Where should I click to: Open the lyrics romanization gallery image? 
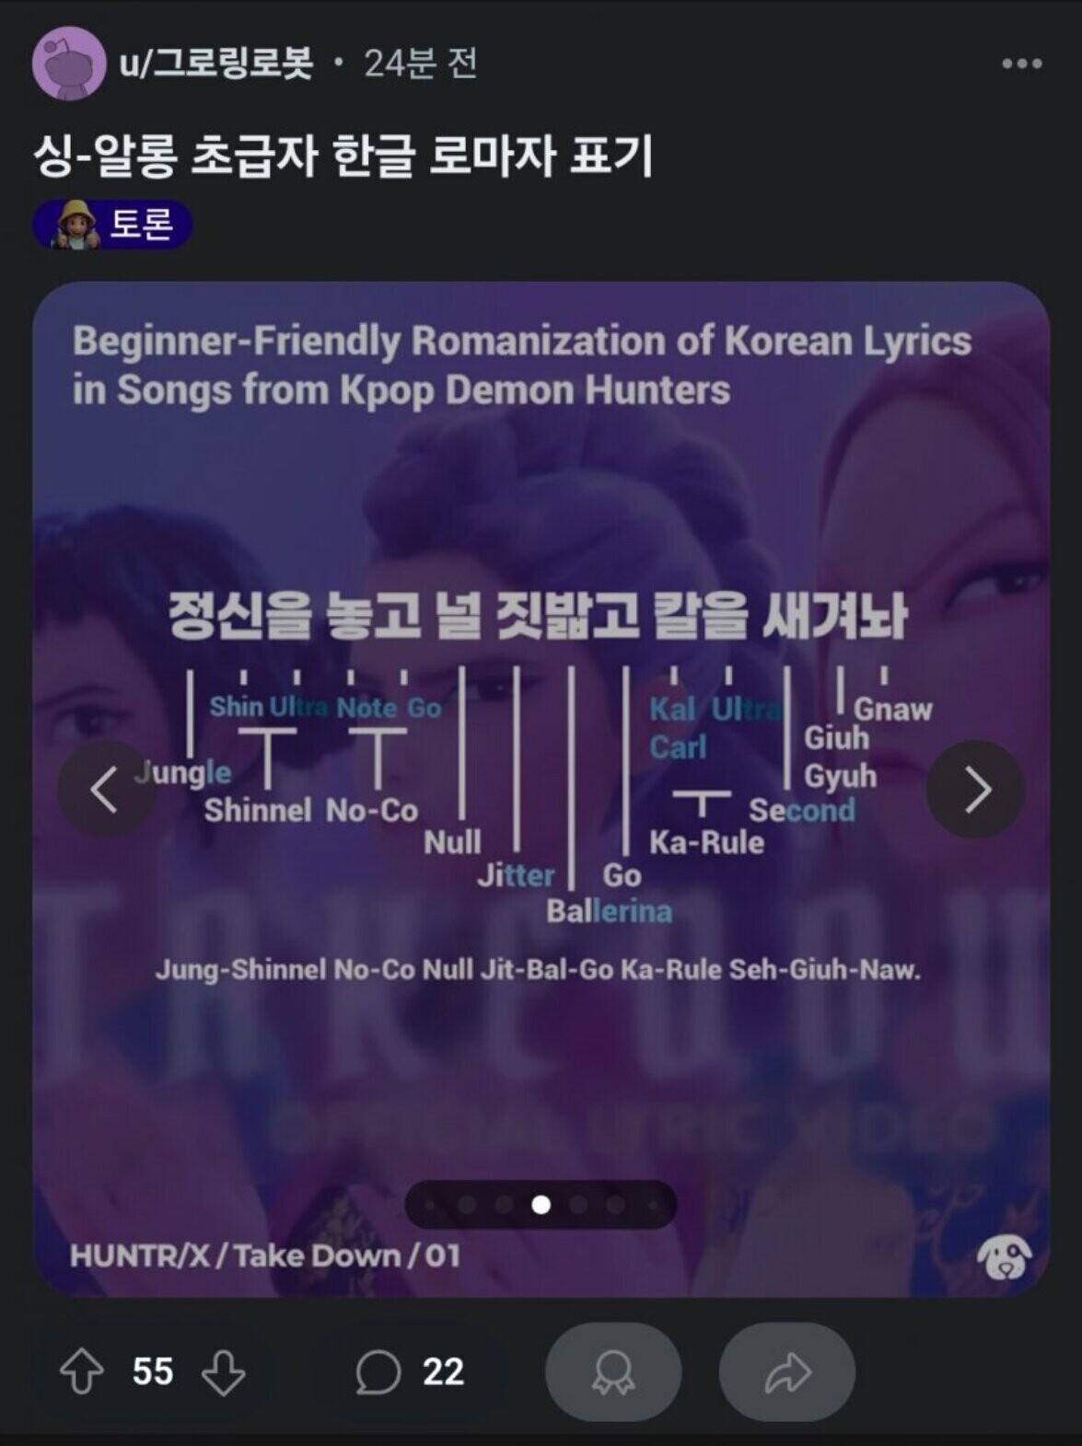541,789
